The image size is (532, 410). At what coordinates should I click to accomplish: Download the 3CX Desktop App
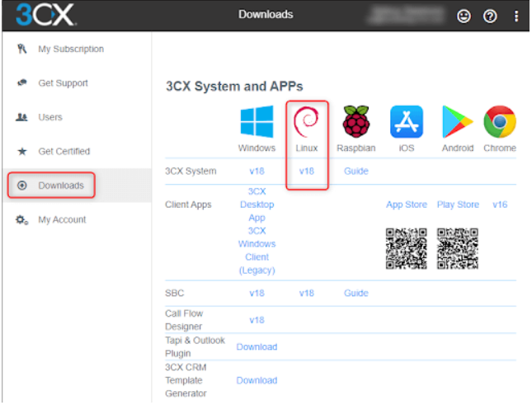coord(257,205)
